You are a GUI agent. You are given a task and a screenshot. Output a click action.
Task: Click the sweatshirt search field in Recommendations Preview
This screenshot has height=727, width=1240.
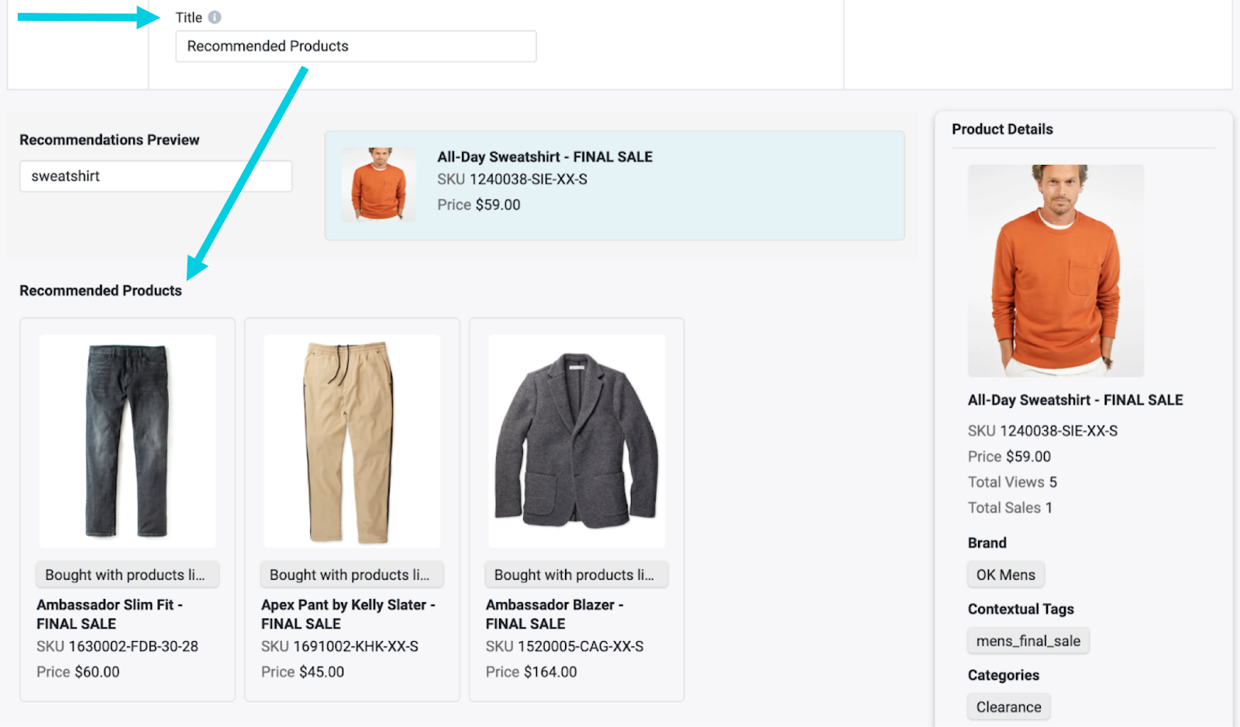click(x=156, y=176)
